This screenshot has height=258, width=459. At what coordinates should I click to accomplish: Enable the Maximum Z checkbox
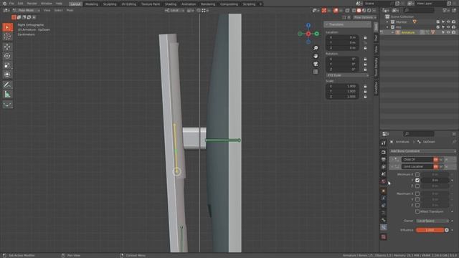(417, 205)
